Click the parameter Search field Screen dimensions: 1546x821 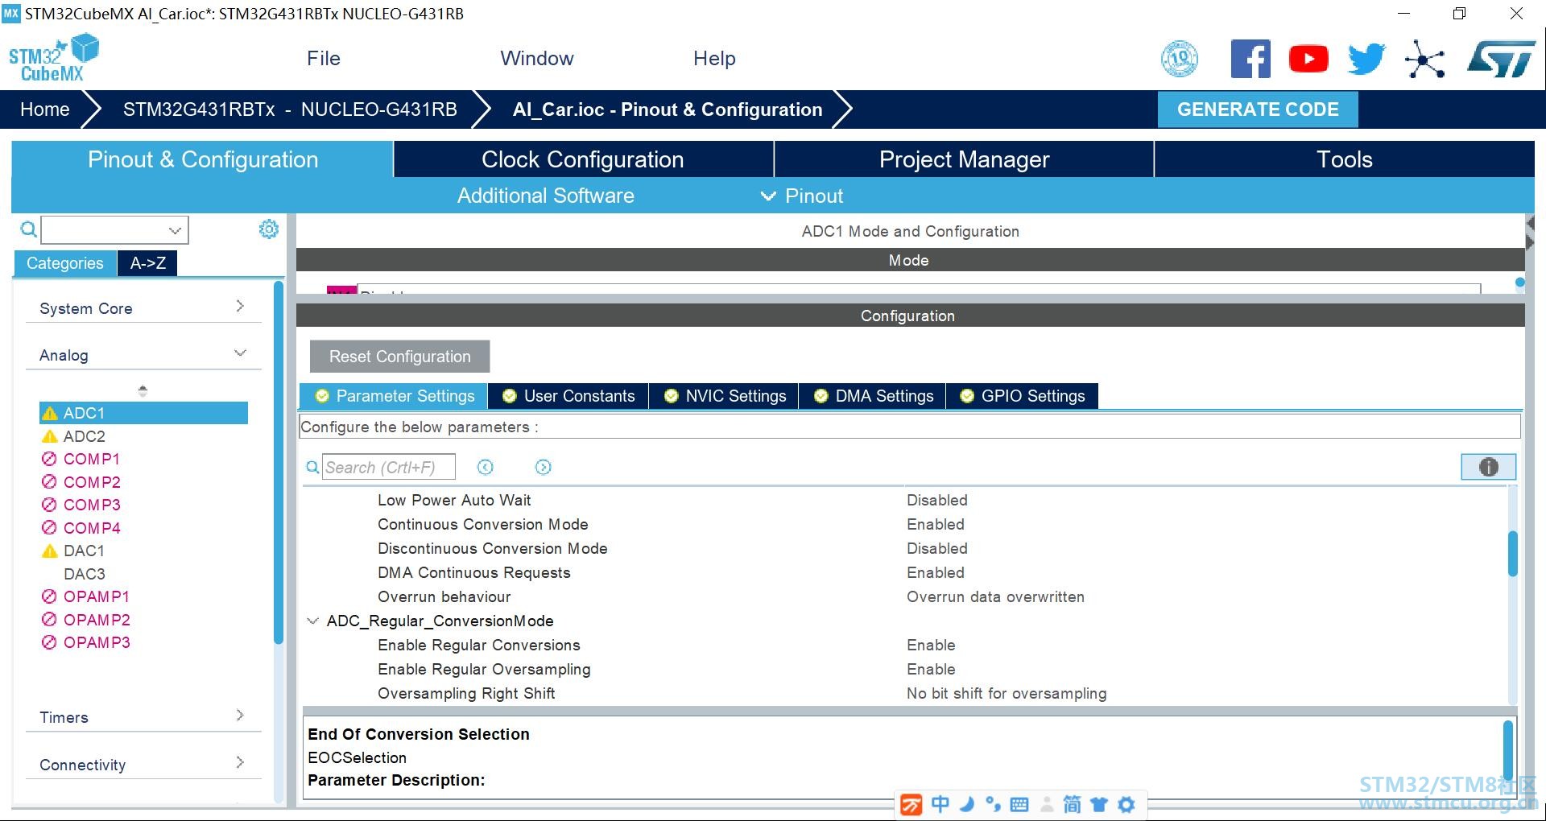(x=389, y=467)
